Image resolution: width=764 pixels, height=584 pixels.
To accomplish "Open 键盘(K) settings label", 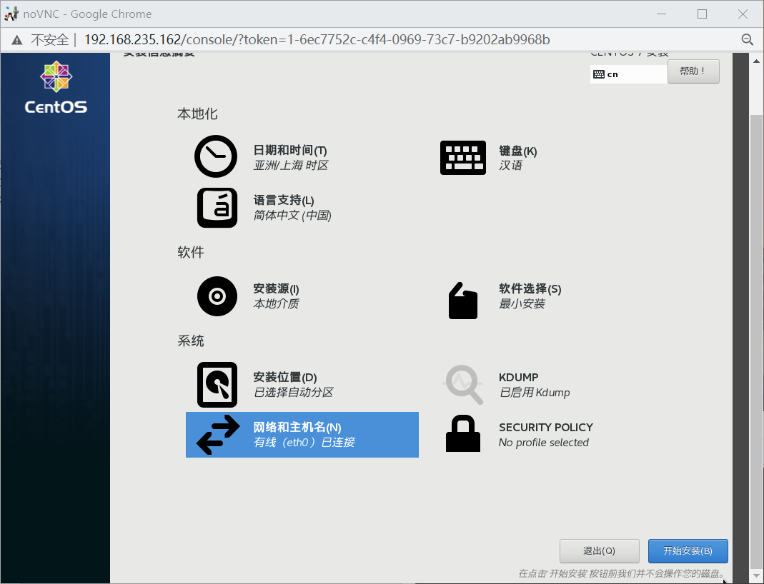I will click(x=518, y=151).
